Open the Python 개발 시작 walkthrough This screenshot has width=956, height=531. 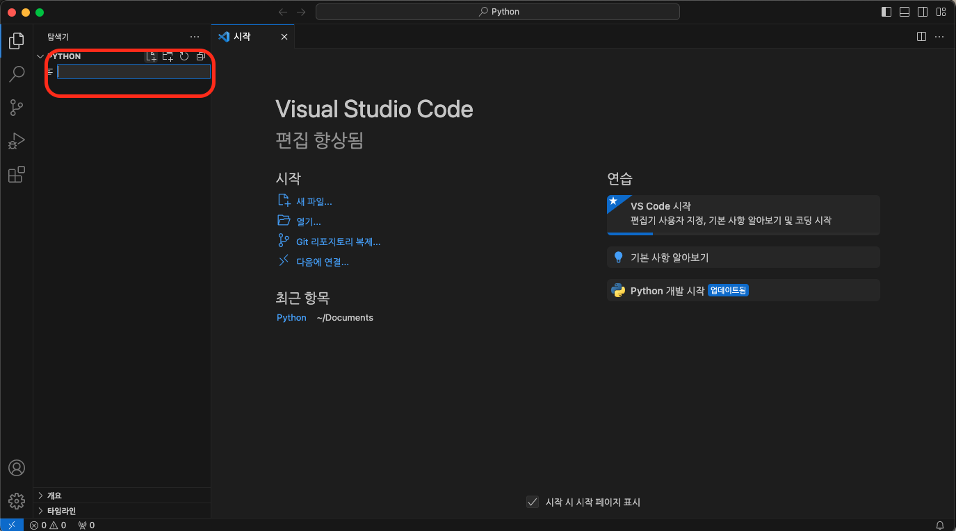pos(743,290)
